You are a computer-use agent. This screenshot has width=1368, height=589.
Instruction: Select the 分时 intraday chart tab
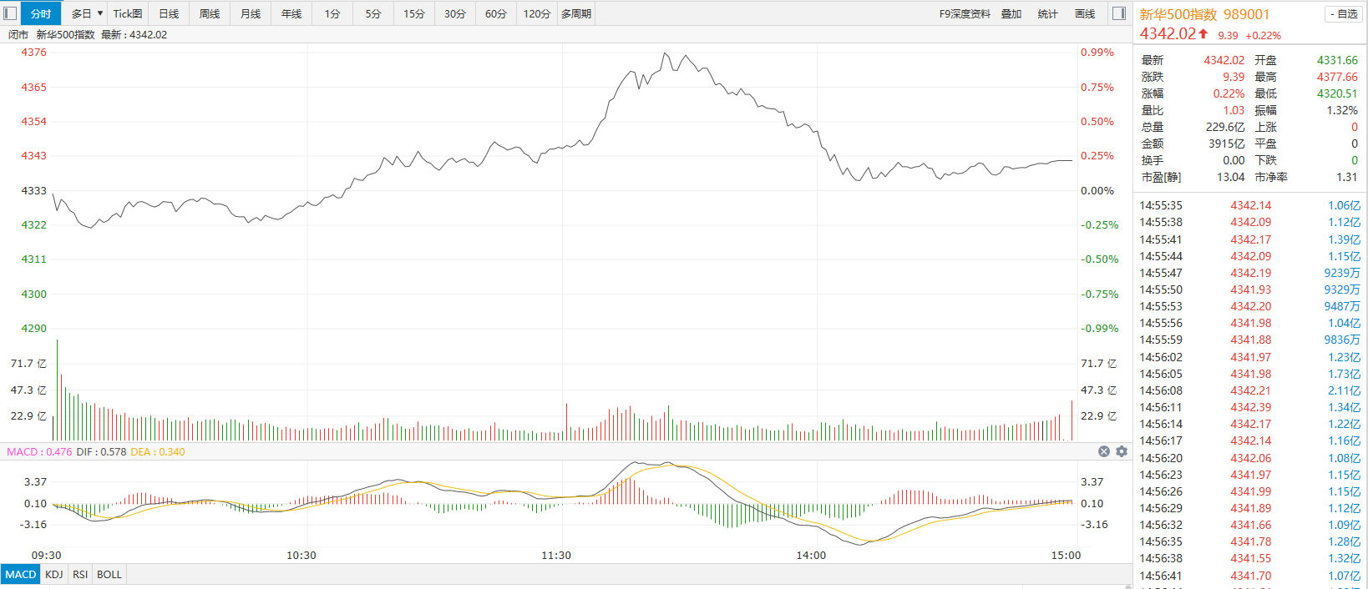pos(41,13)
